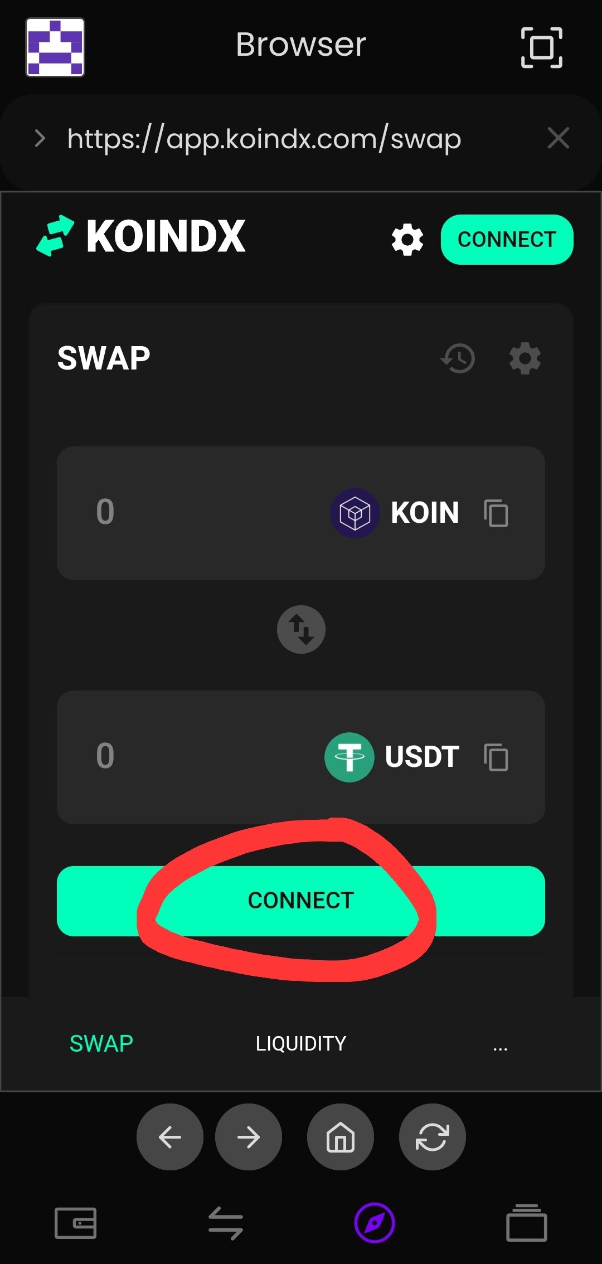The width and height of the screenshot is (602, 1264).
Task: Click the large green CONNECT button
Action: point(301,901)
